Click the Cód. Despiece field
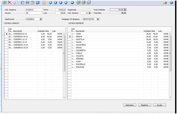The height and width of the screenshot is (114, 177). [x=34, y=10]
